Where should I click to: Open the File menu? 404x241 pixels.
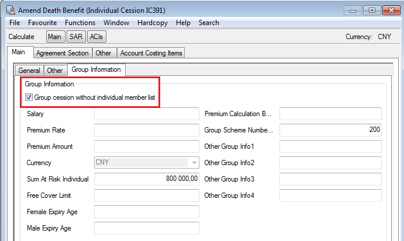[15, 23]
